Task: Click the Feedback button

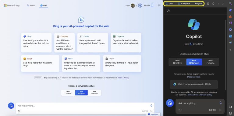Action: point(153,114)
